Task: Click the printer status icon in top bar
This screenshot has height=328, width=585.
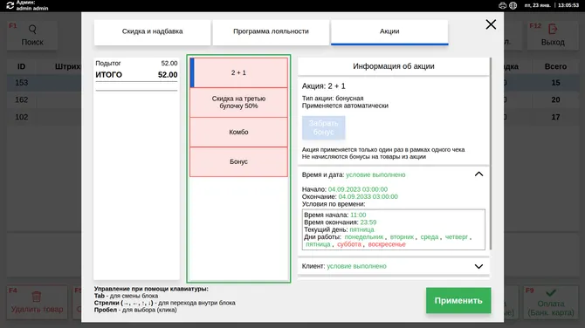Action: [x=503, y=5]
